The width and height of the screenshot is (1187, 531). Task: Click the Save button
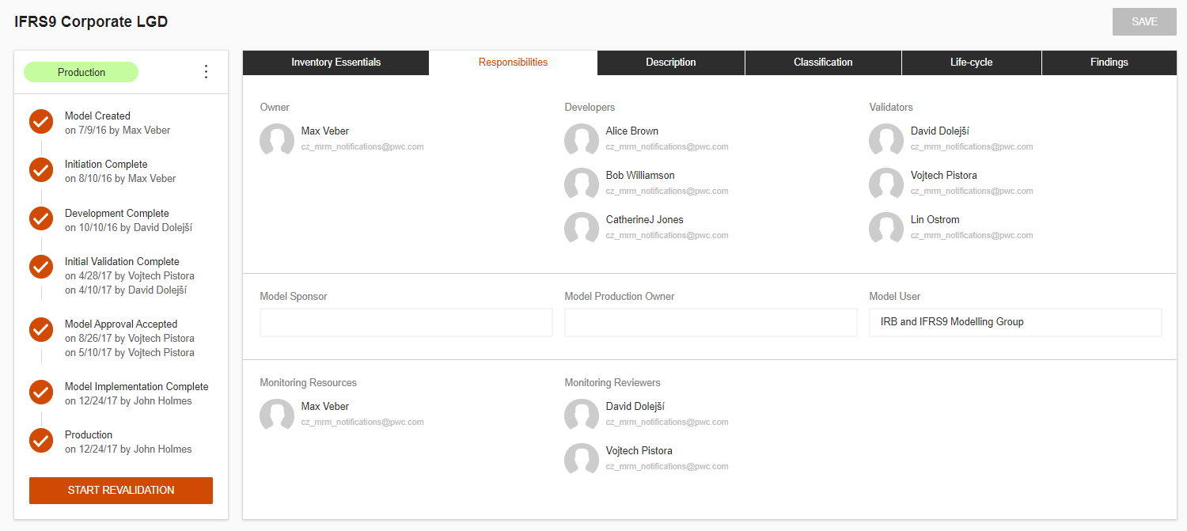(1143, 22)
